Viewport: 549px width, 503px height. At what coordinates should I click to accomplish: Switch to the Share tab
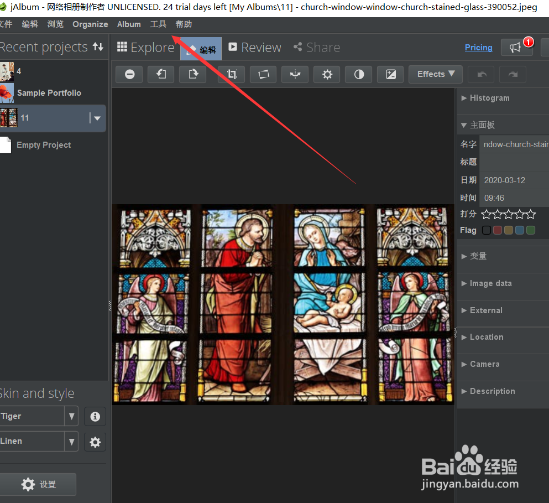click(x=317, y=48)
